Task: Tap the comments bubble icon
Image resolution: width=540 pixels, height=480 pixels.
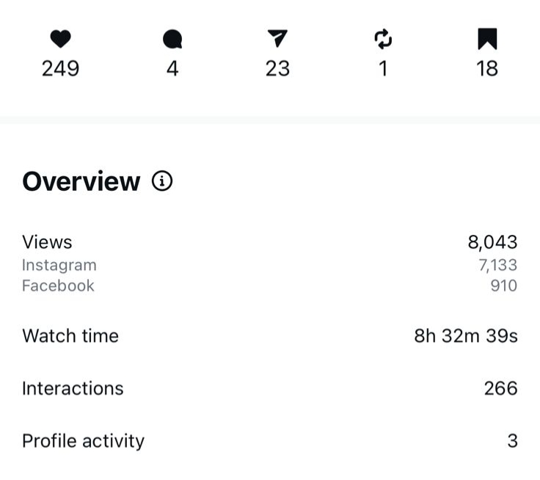Action: [172, 40]
